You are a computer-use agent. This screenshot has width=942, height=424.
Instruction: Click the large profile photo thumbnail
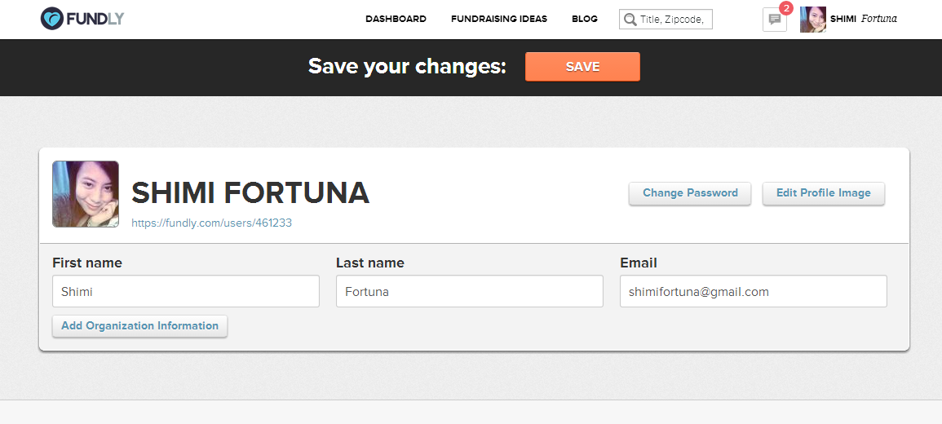click(86, 194)
